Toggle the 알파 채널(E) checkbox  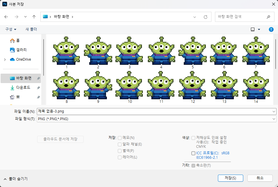point(120,145)
